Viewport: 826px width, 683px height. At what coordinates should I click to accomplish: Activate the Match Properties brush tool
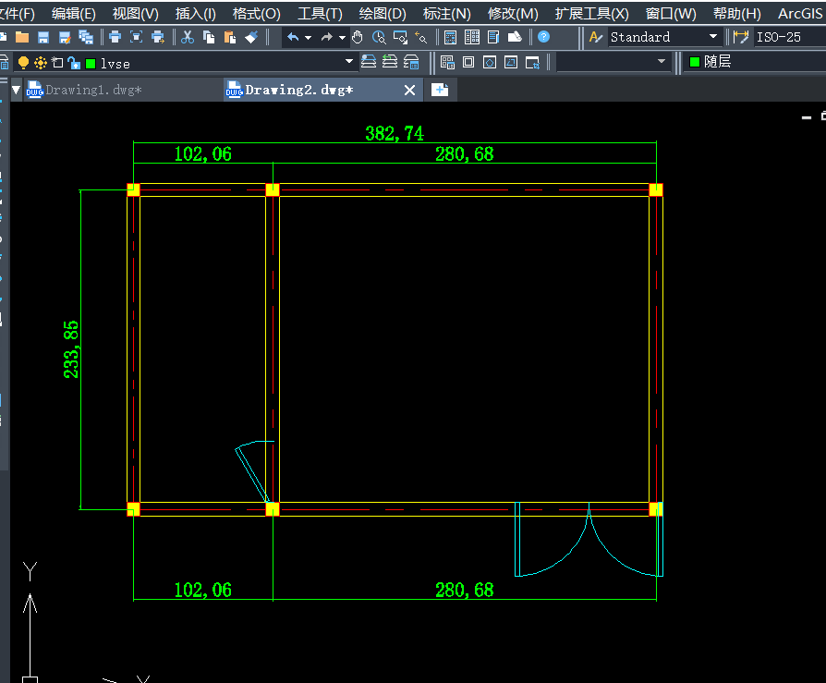click(x=251, y=37)
